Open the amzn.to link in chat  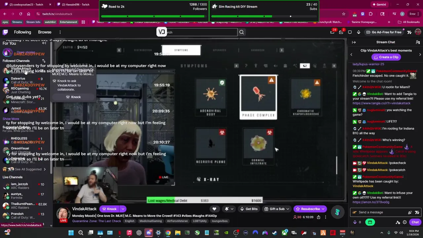371,202
